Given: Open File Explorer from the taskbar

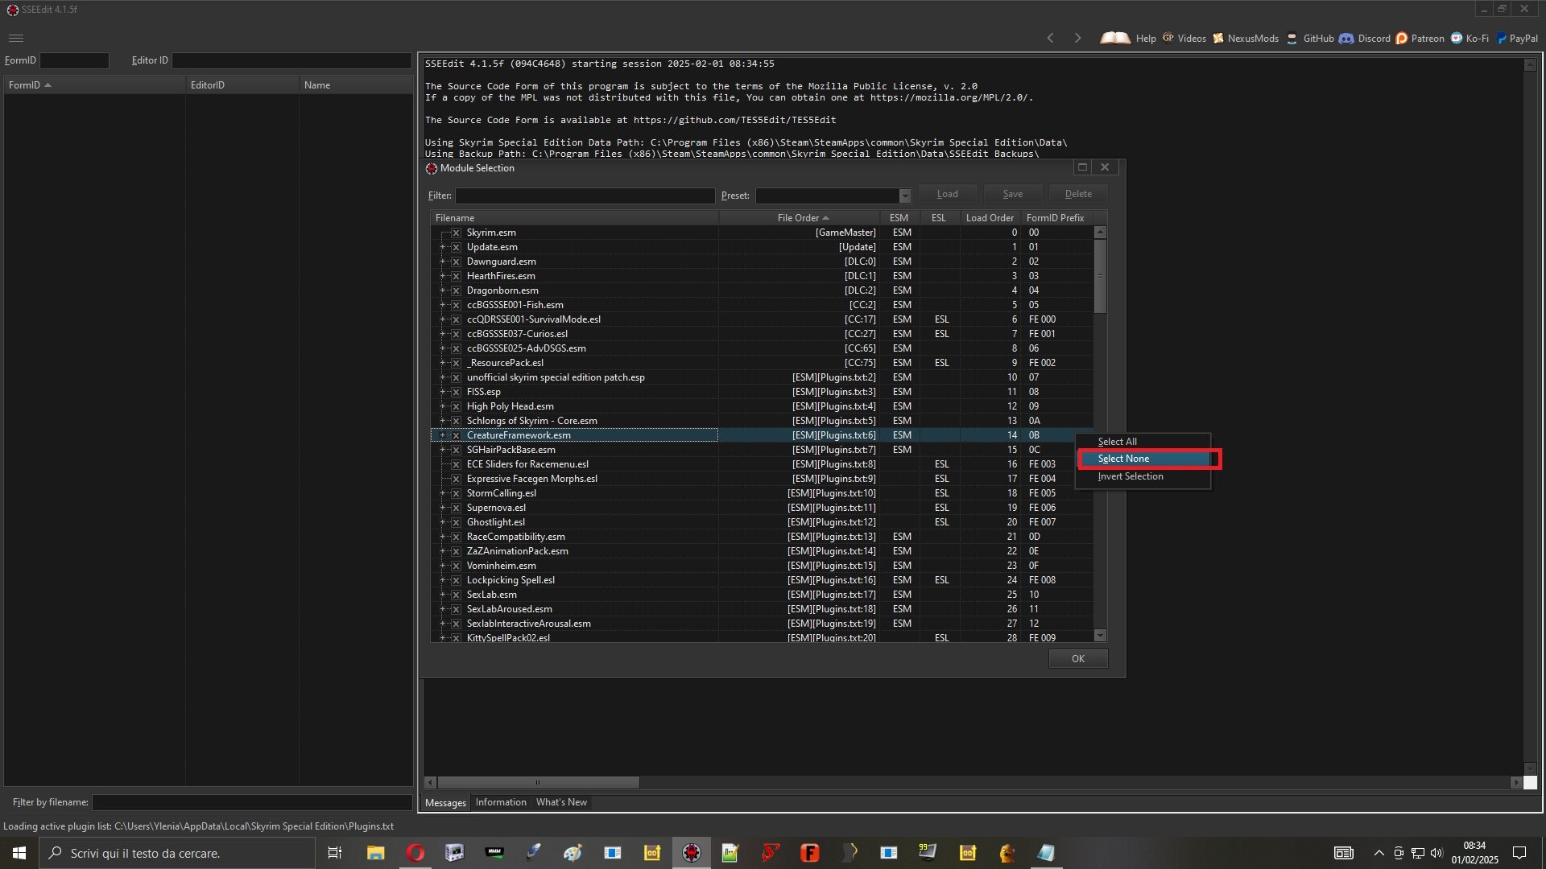Looking at the screenshot, I should 375,853.
